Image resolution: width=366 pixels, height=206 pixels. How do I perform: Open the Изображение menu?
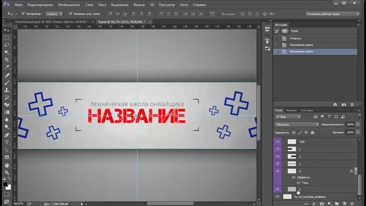point(69,5)
